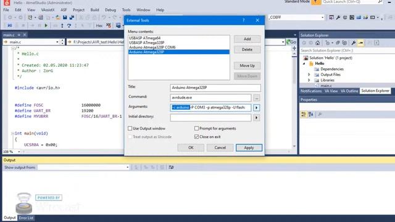This screenshot has width=395, height=222.
Task: Open the Debug menu
Action: (x=110, y=10)
